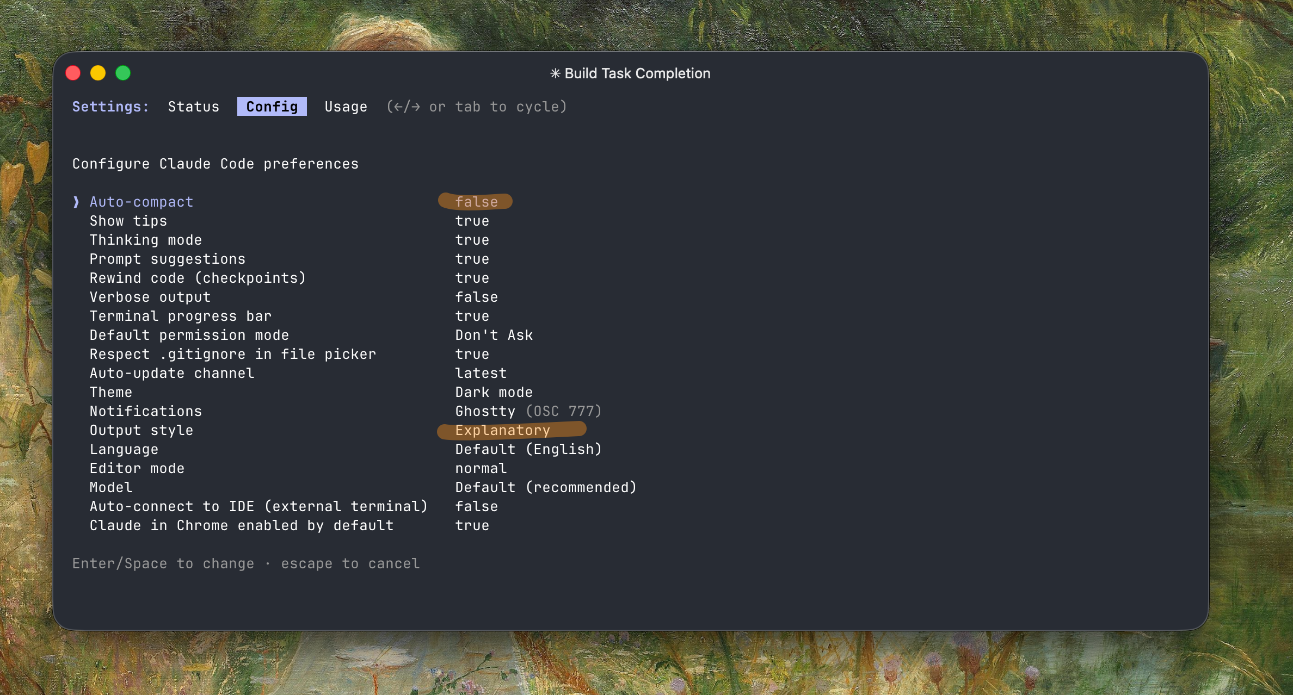Enable Auto-connect to IDE
Viewport: 1293px width, 695px height.
[x=258, y=506]
